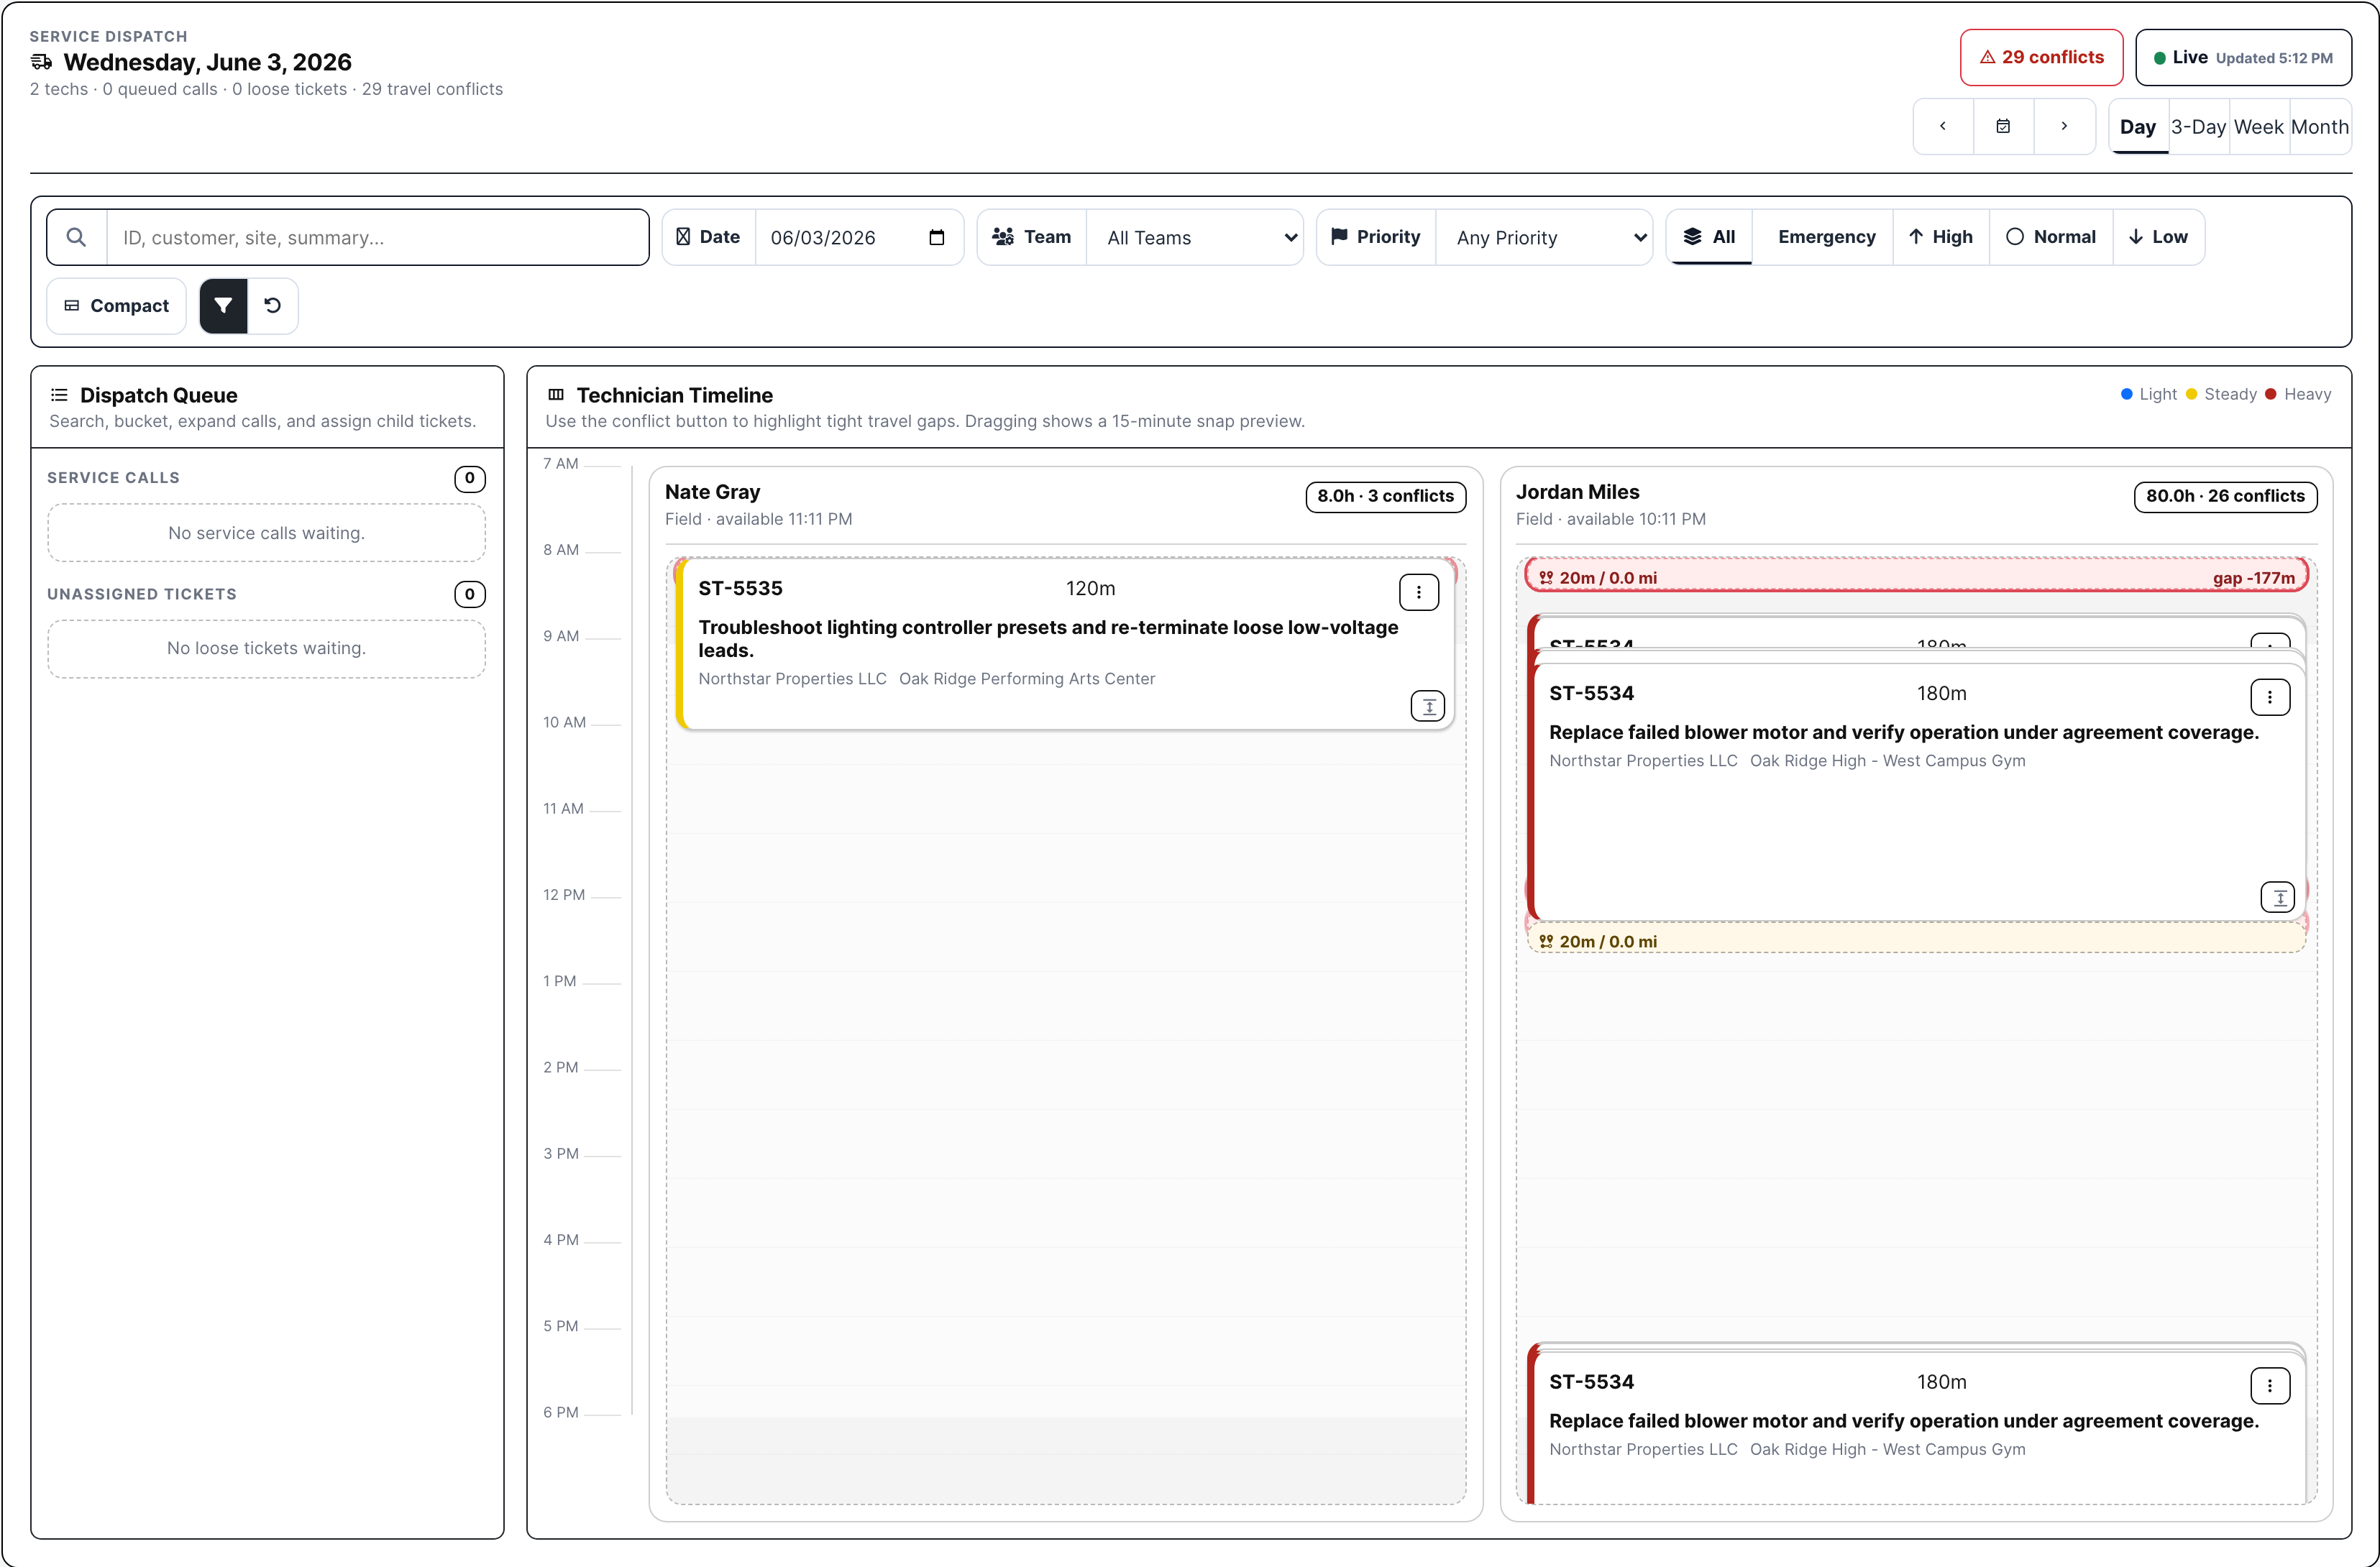Switch to the Day view tab
Screen dimensions: 2380x1567
point(2138,127)
